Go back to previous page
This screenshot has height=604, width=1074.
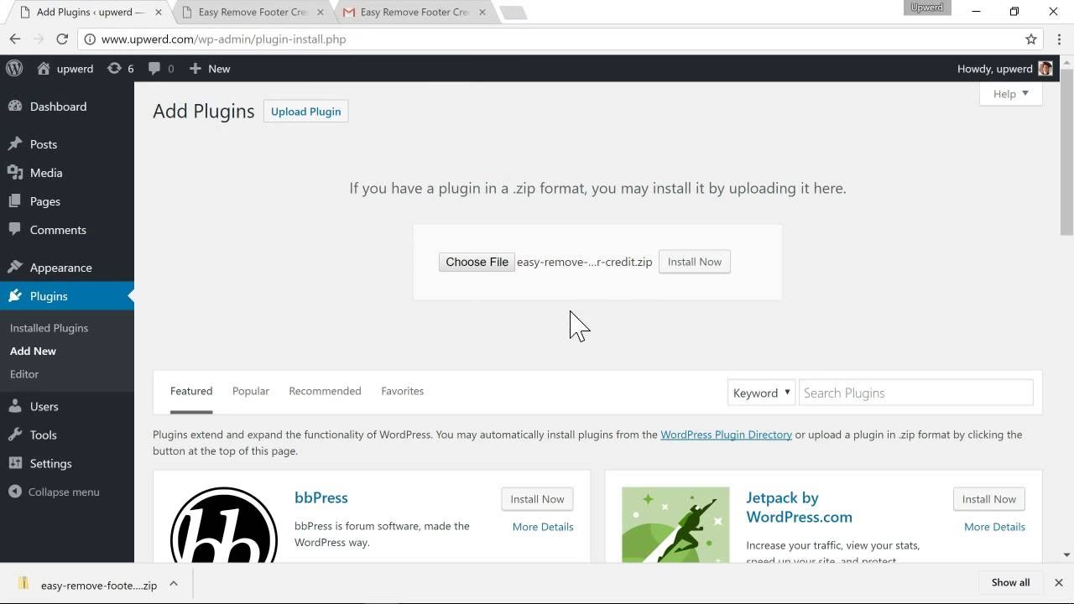(15, 39)
